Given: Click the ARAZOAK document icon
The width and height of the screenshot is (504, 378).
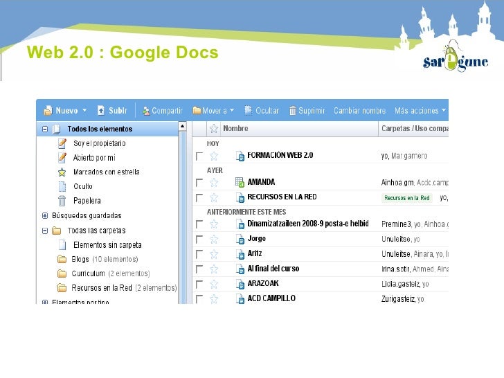Looking at the screenshot, I should 240,284.
